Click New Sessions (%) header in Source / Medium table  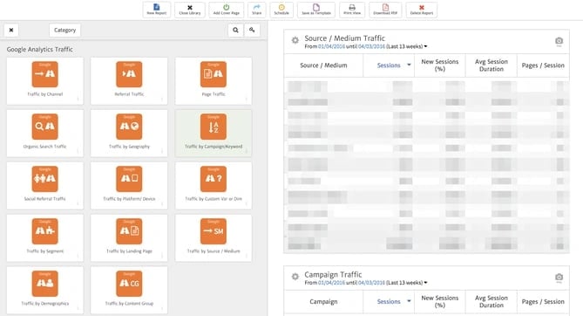(x=440, y=65)
